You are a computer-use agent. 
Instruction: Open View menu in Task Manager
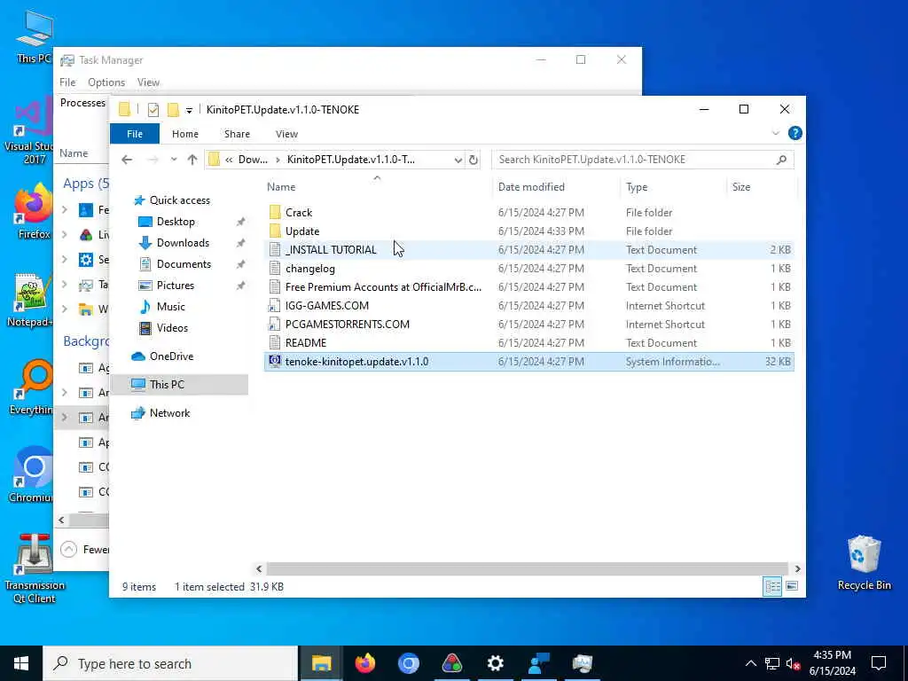[148, 82]
